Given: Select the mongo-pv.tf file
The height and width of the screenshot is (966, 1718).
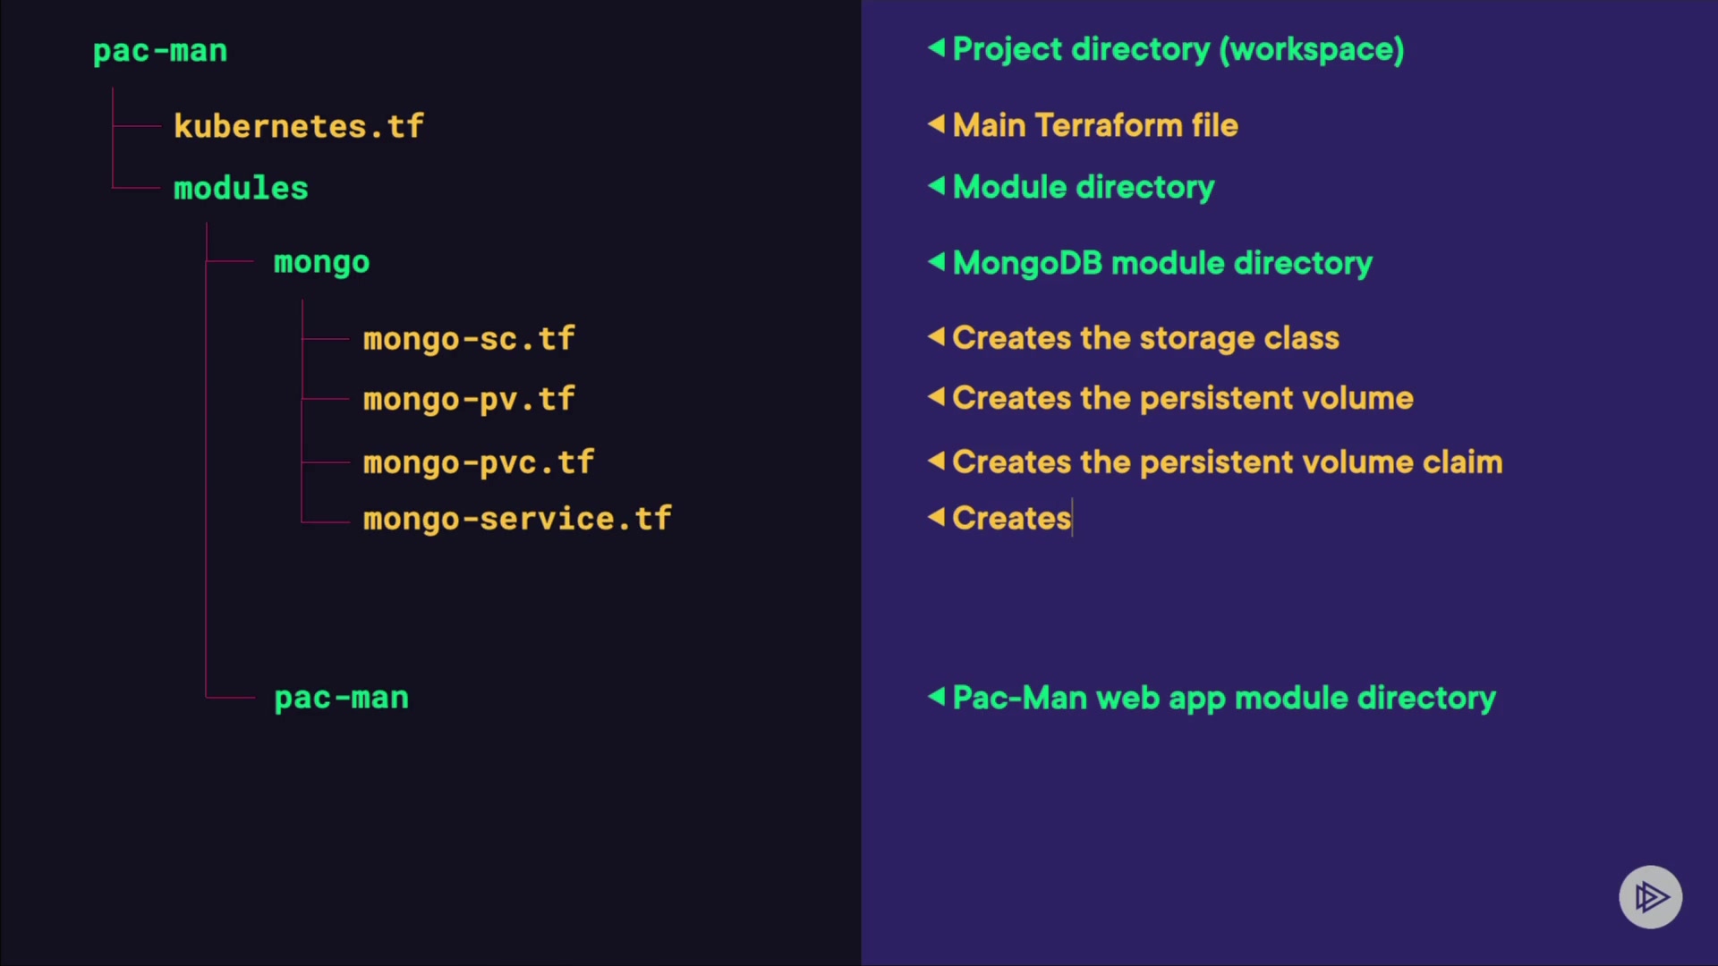Looking at the screenshot, I should pos(468,399).
